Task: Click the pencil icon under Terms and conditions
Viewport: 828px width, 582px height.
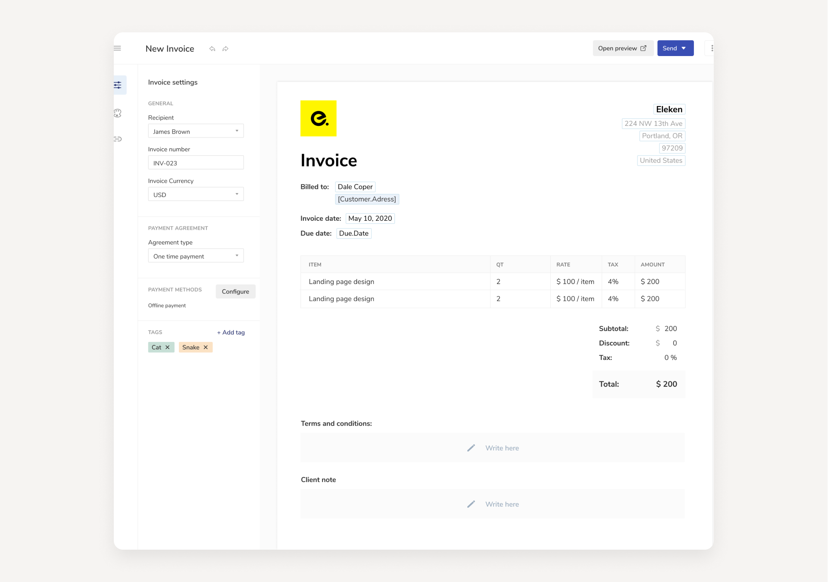Action: (471, 448)
